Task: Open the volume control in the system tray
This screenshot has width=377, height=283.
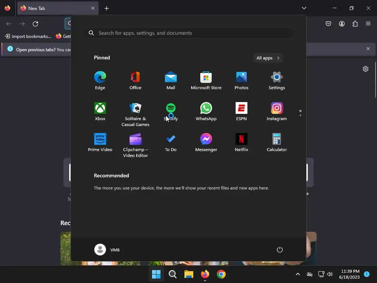Action: point(330,274)
